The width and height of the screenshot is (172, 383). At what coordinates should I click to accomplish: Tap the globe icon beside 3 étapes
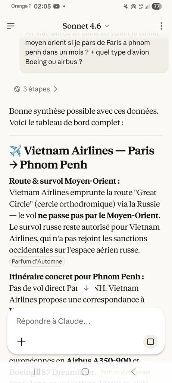coord(17,89)
